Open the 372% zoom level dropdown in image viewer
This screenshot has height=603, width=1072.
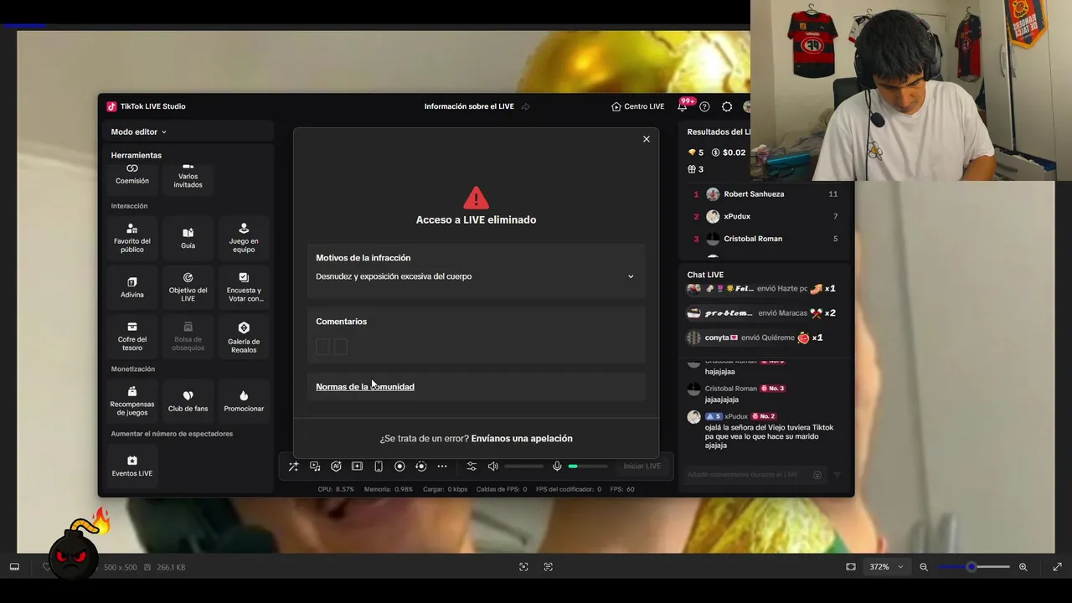pyautogui.click(x=887, y=567)
